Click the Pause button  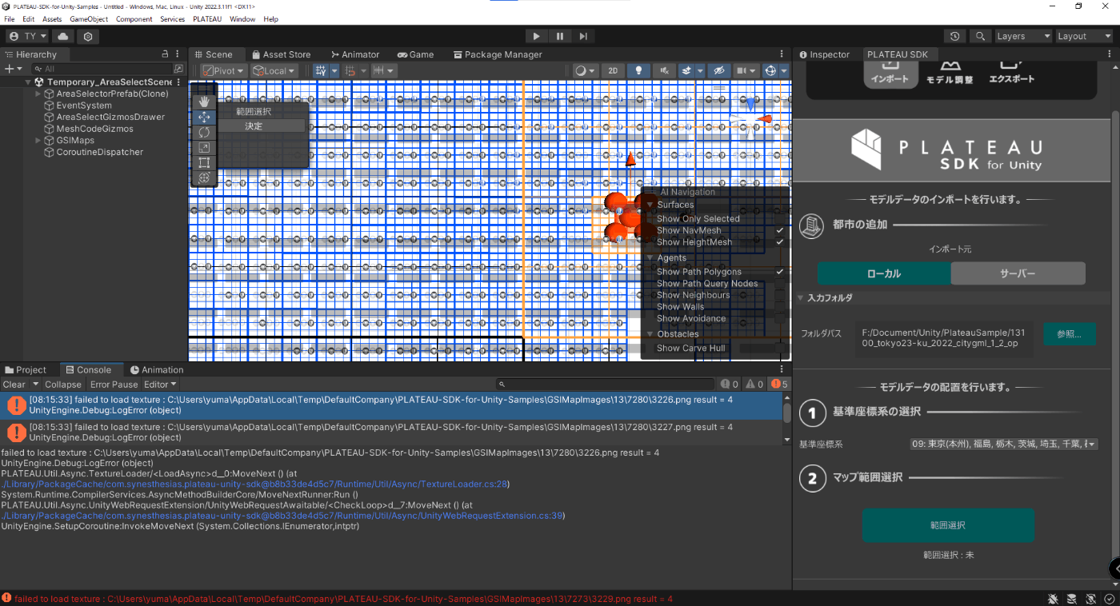[560, 36]
